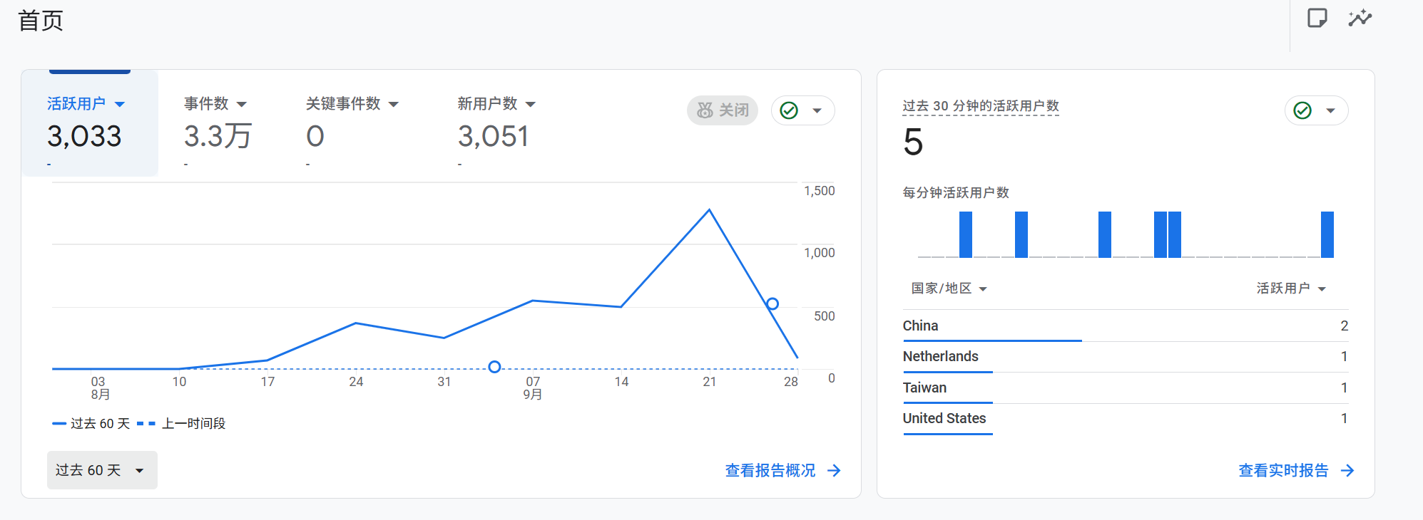Open the 过去 60 天 date range dropdown

(102, 470)
